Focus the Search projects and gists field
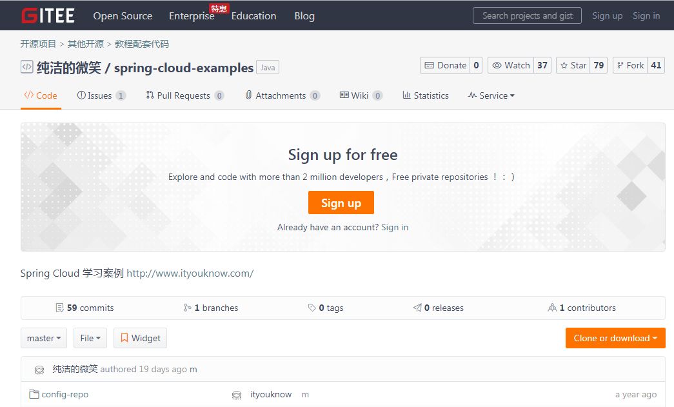 pos(527,15)
